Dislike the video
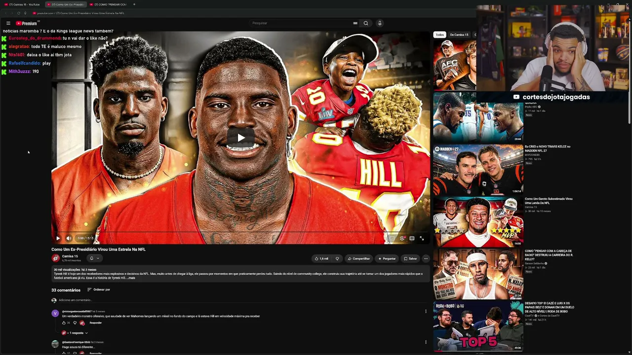The image size is (632, 355). (x=337, y=258)
